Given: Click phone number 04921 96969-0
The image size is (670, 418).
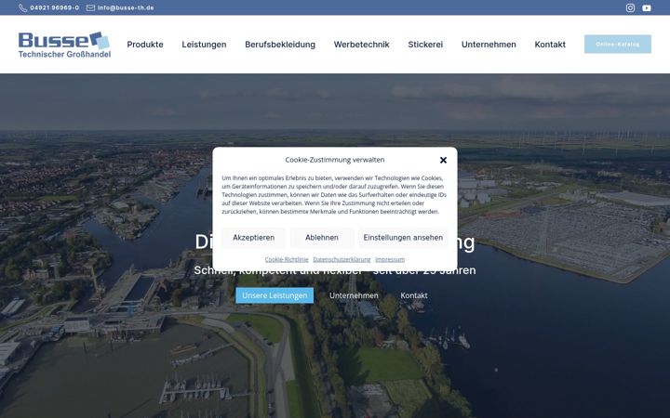Looking at the screenshot, I should (x=54, y=7).
